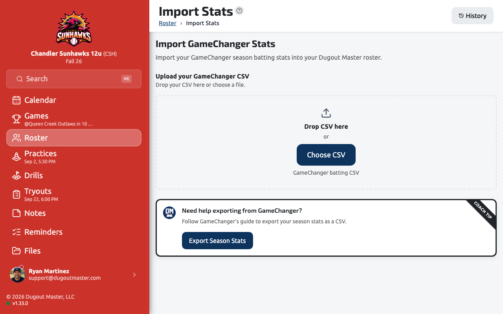503x314 pixels.
Task: Click the Drop CSV here area text
Action: point(326,126)
